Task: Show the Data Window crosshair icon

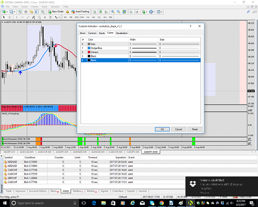Action: 26,12
